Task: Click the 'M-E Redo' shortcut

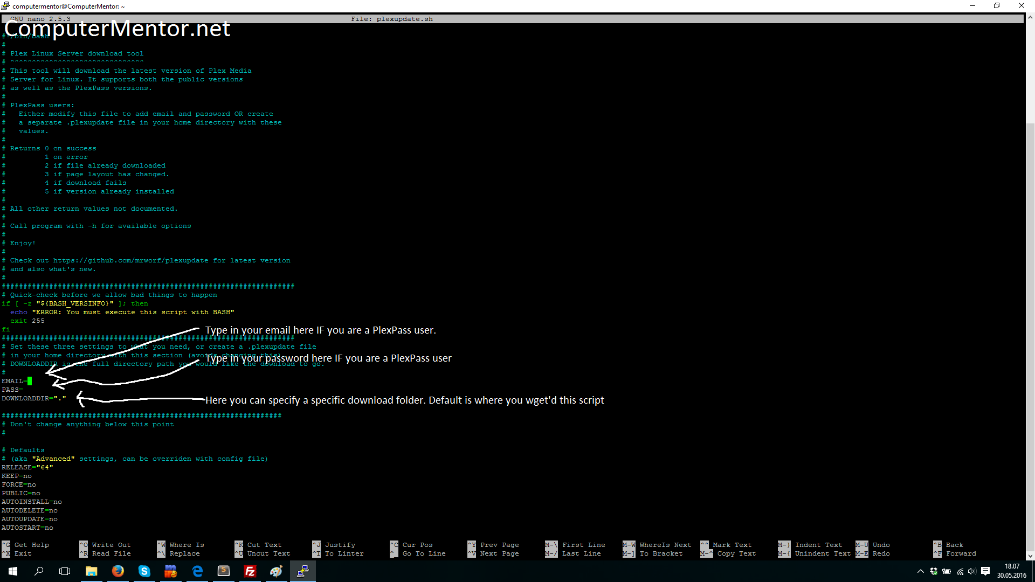Action: coord(873,553)
